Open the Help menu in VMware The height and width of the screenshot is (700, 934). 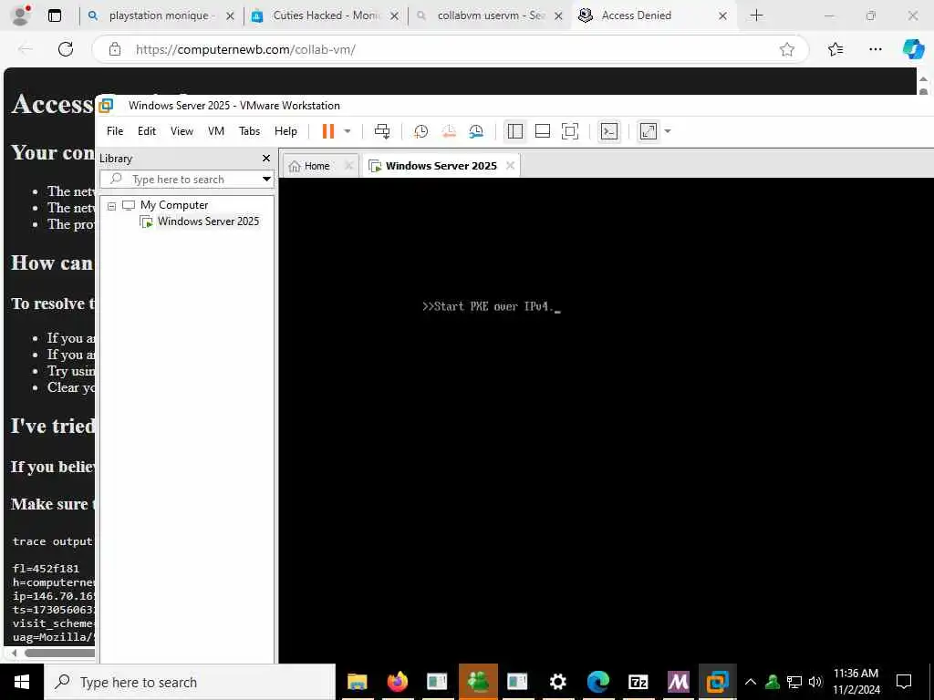pyautogui.click(x=285, y=131)
